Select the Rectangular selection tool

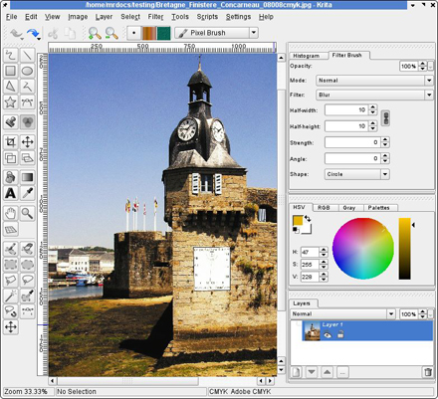(11, 265)
